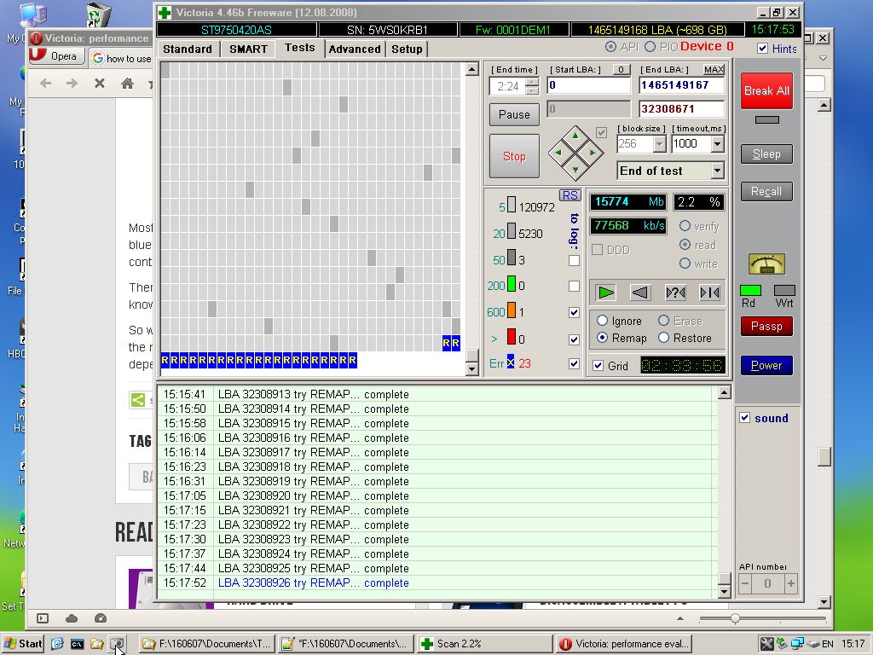Toggle the log checkbox for Err row
Screen dimensions: 873x655
574,363
